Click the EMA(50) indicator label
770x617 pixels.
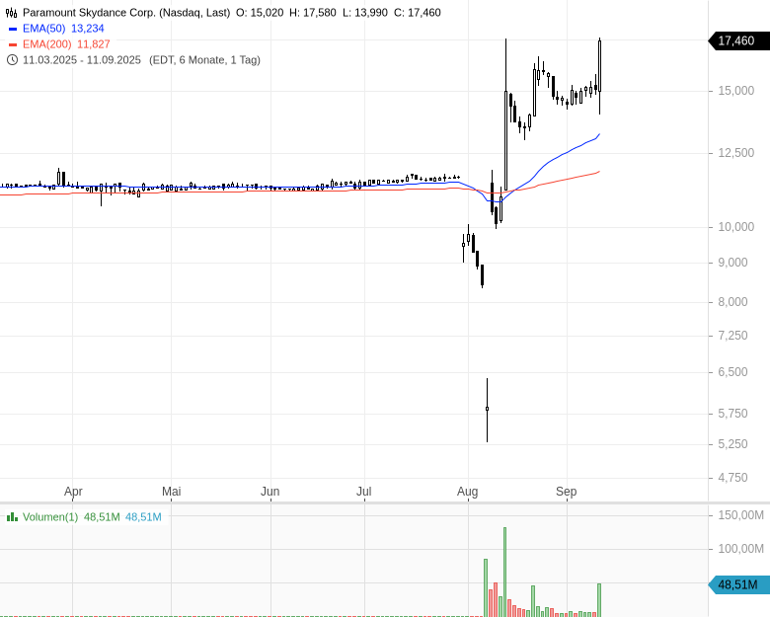(x=43, y=29)
